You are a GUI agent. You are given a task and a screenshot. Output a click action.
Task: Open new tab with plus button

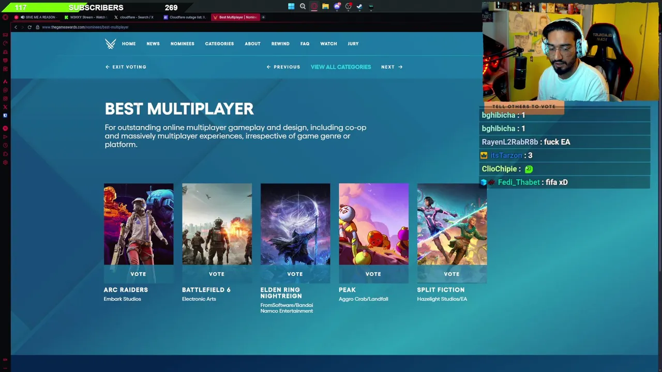[263, 17]
